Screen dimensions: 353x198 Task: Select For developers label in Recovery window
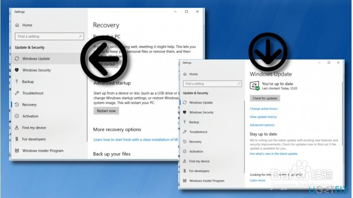click(x=34, y=139)
